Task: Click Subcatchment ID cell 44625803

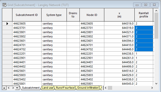Action: (27, 75)
